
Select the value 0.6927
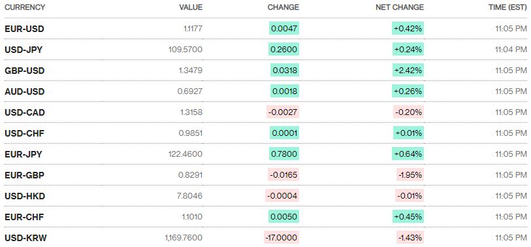190,91
